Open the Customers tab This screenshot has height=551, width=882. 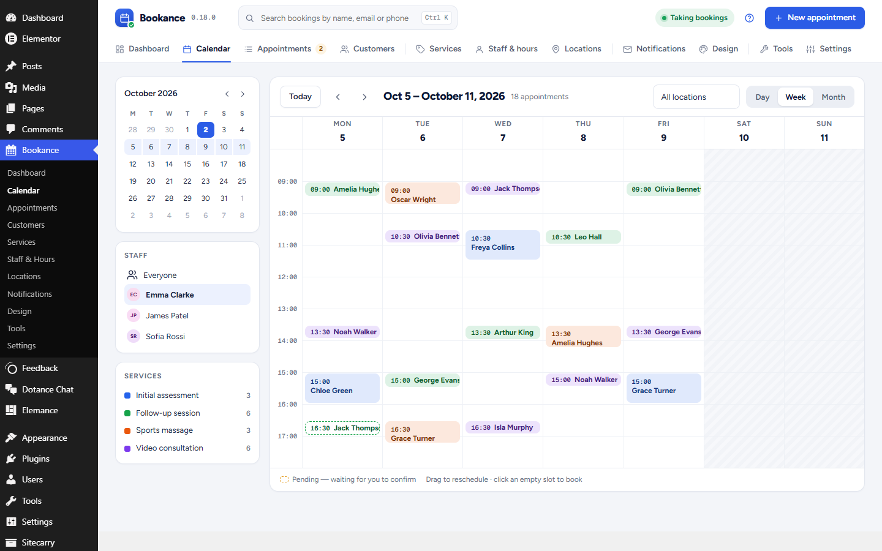pyautogui.click(x=367, y=49)
